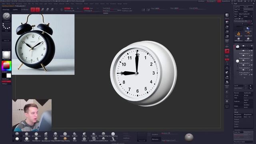Toggle the Mrgb button
Screen dimensions: 256x144
[x=67, y=8]
